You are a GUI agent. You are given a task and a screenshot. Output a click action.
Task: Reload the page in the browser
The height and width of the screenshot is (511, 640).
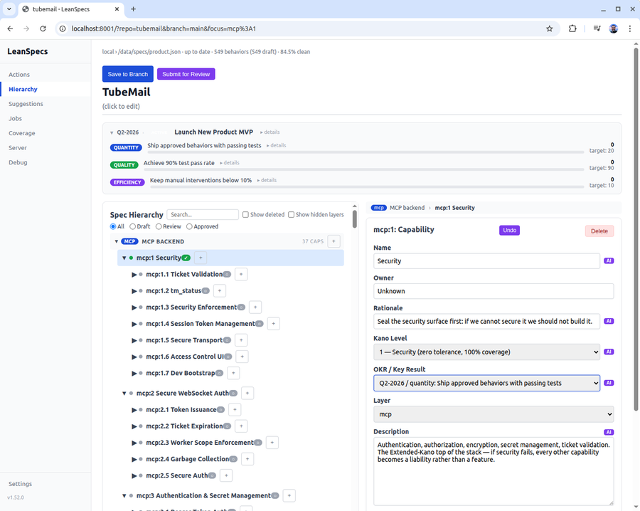[x=43, y=28]
